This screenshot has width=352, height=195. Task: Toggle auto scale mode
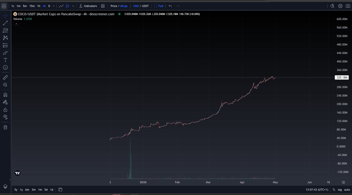pyautogui.click(x=347, y=190)
